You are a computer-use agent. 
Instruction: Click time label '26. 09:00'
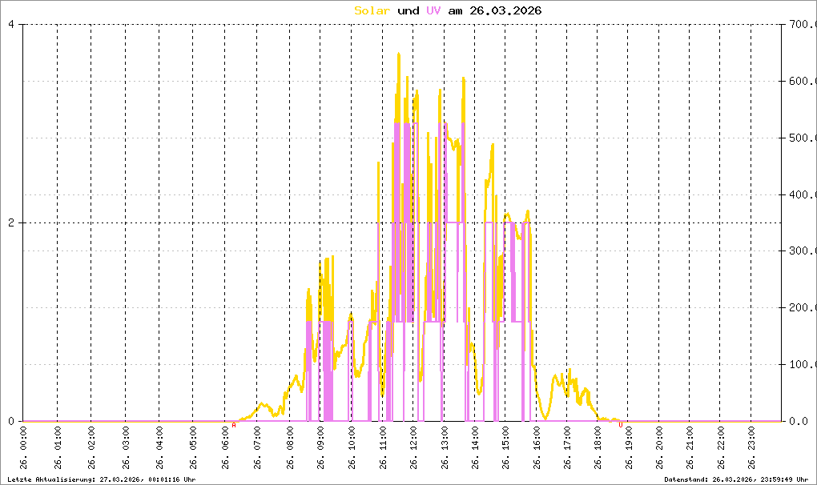coord(320,448)
